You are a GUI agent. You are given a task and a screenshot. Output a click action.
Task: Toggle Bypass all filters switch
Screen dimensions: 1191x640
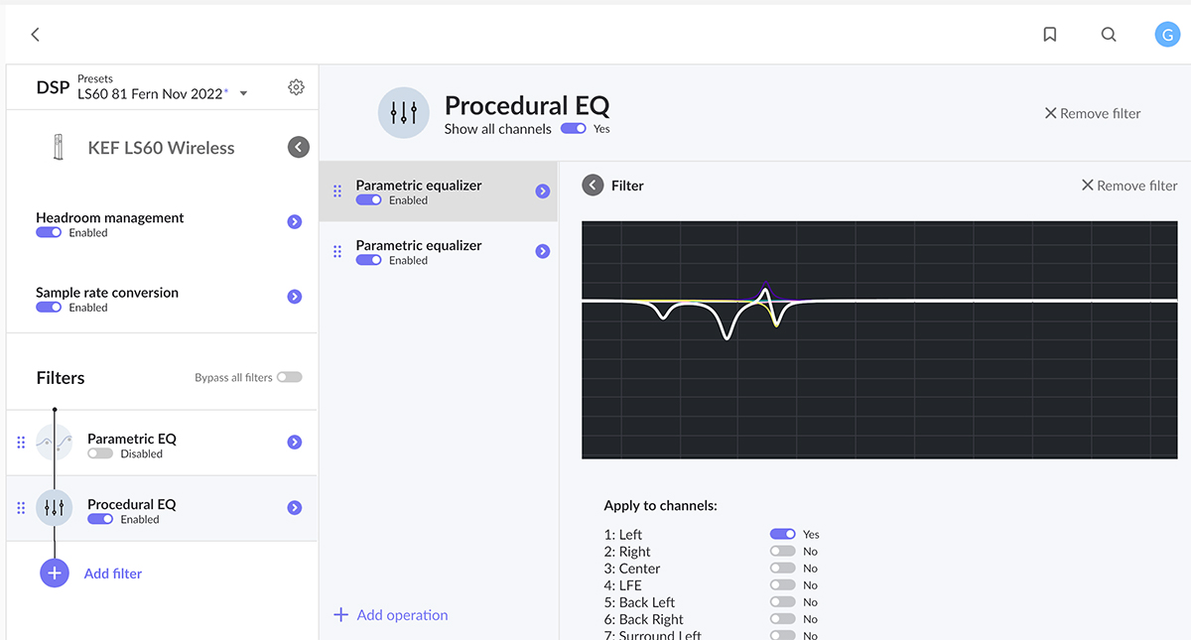point(289,377)
